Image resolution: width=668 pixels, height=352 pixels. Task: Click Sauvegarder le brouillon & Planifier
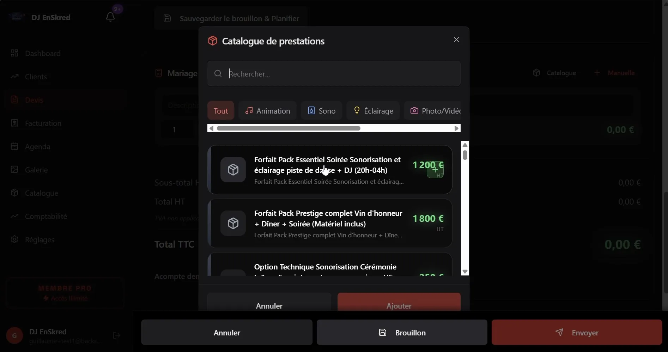[x=231, y=18]
